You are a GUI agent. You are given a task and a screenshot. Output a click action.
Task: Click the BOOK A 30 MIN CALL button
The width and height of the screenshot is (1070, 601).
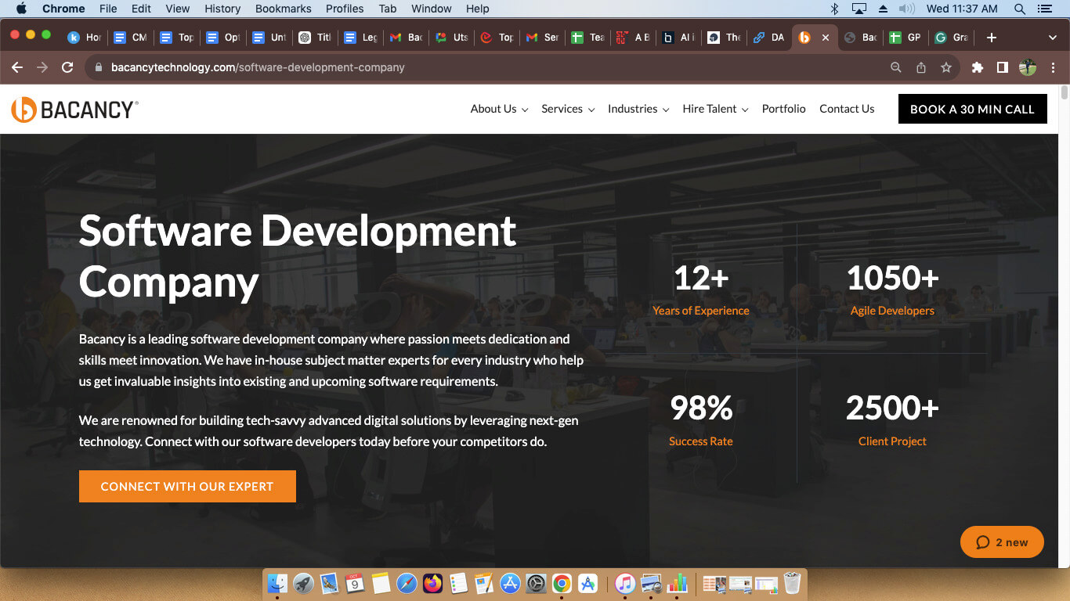click(972, 109)
